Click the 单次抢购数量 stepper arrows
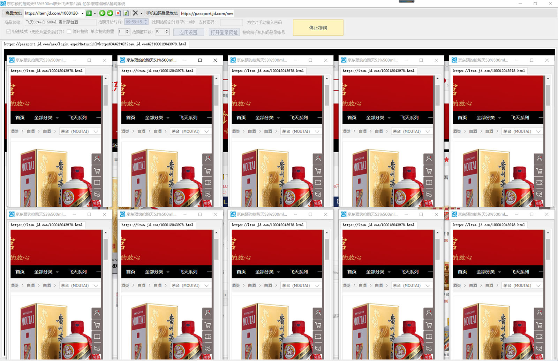The image size is (558, 361). tap(127, 32)
